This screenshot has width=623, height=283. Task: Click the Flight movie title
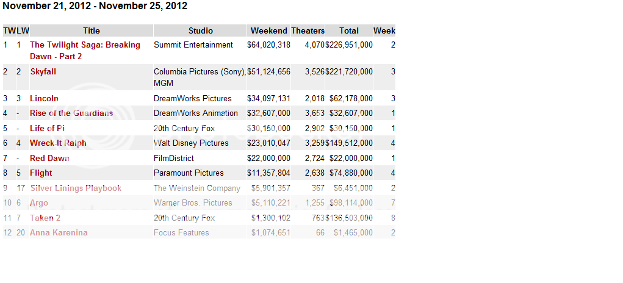point(41,173)
